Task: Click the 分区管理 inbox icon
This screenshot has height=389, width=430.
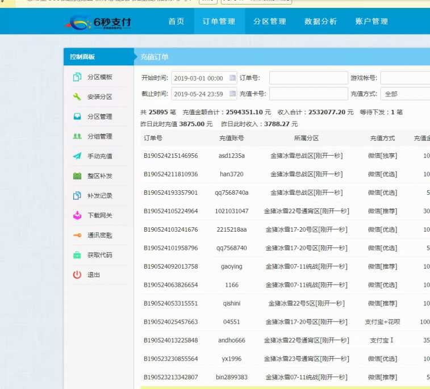Action: tap(77, 117)
